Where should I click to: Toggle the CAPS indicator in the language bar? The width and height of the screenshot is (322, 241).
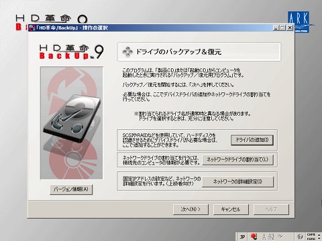click(x=311, y=234)
